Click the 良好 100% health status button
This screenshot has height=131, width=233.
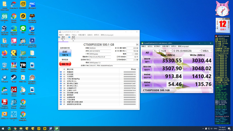(65, 53)
